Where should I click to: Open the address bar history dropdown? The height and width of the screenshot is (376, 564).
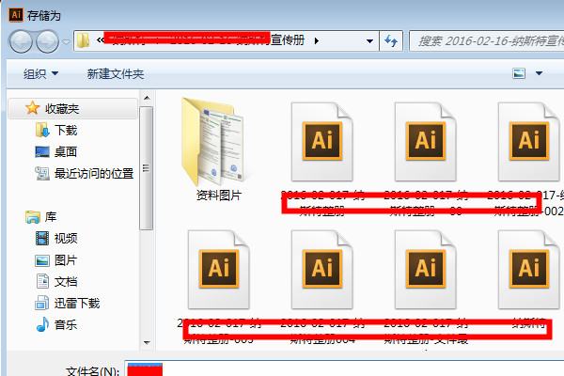(x=369, y=41)
